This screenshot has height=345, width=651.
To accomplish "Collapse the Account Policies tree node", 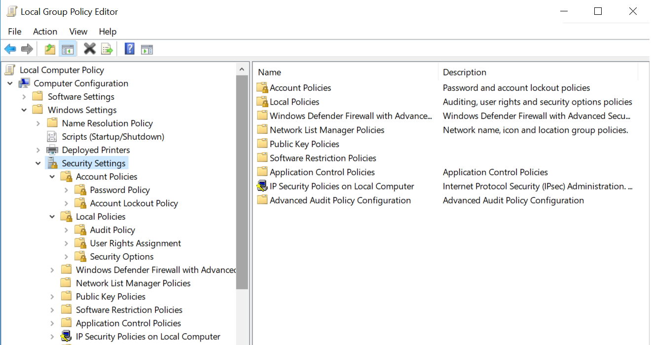I will [52, 177].
